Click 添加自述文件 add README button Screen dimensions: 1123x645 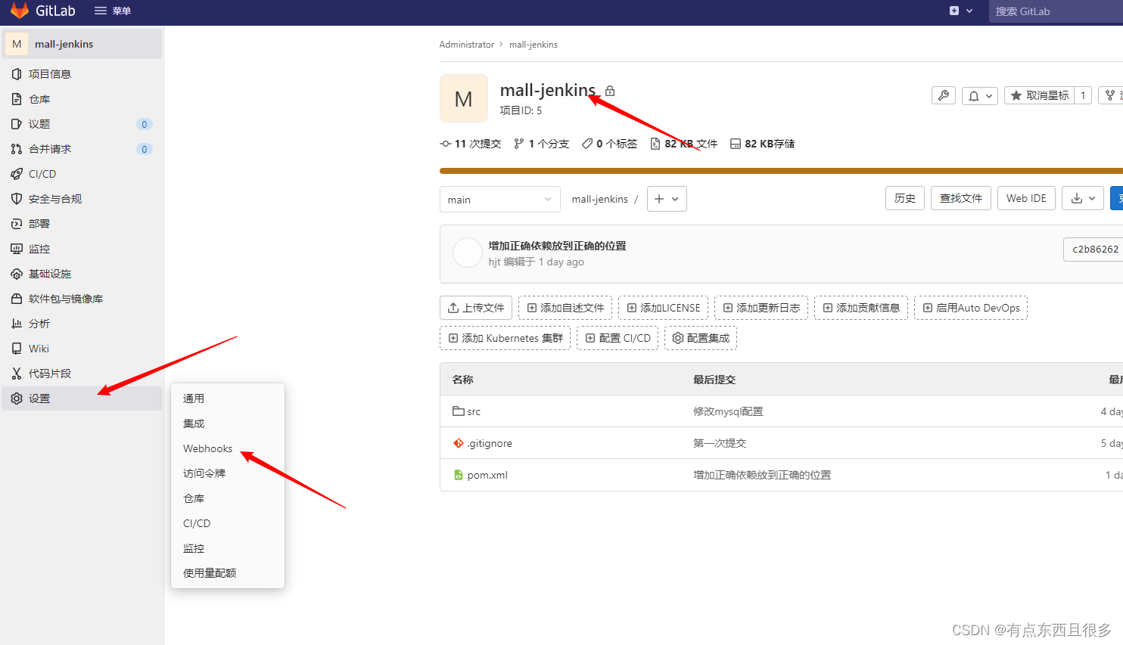click(x=565, y=308)
